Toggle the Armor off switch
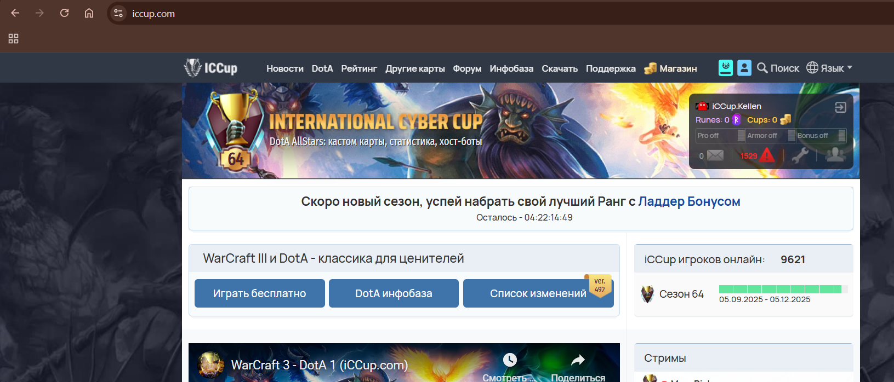The width and height of the screenshot is (894, 382). pyautogui.click(x=771, y=136)
